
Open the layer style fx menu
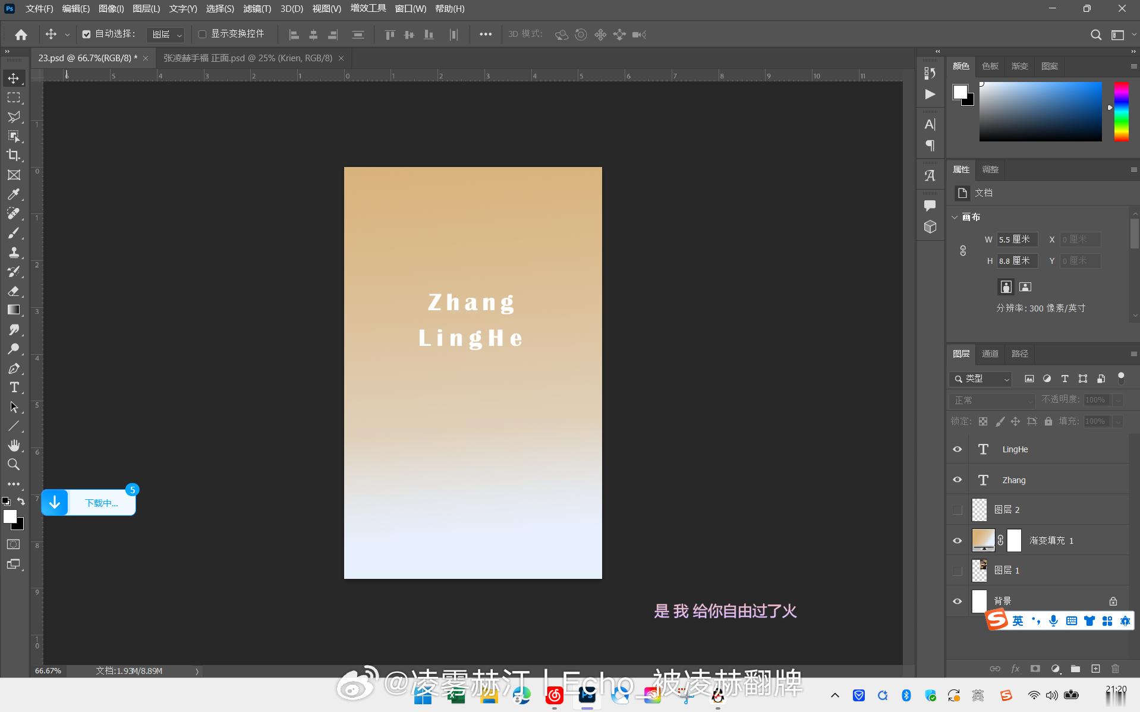click(1015, 669)
